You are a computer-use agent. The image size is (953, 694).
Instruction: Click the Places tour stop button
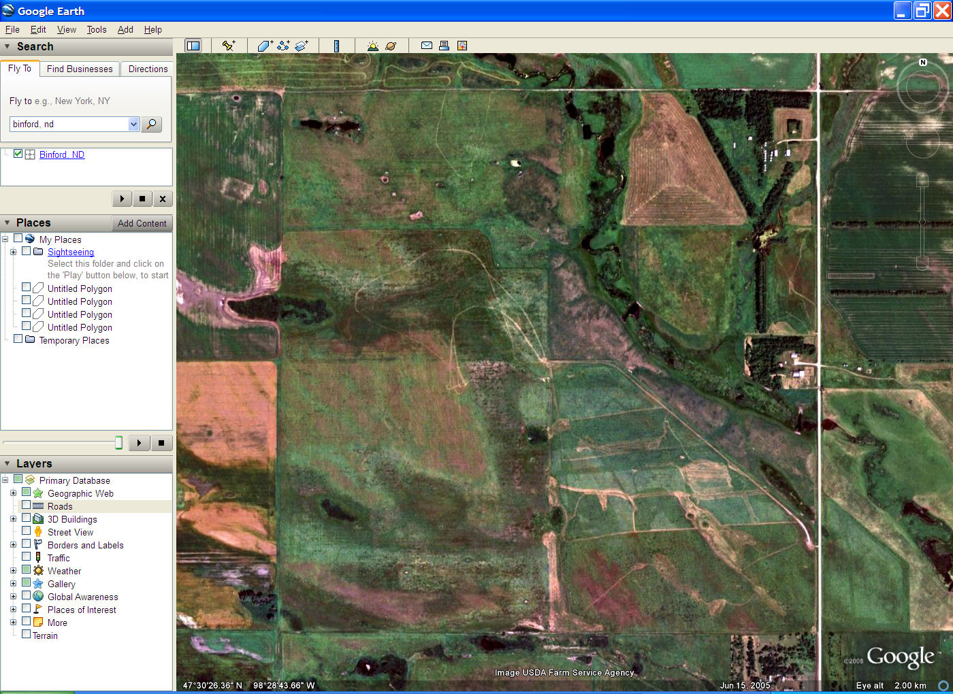[161, 443]
